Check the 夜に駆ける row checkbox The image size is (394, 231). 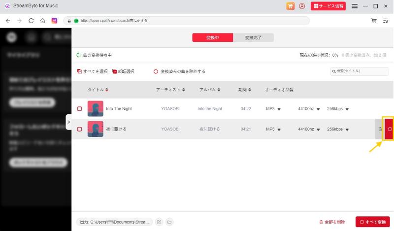(x=80, y=129)
